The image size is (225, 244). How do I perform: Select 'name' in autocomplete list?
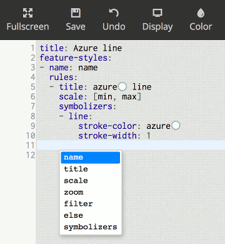click(91, 158)
